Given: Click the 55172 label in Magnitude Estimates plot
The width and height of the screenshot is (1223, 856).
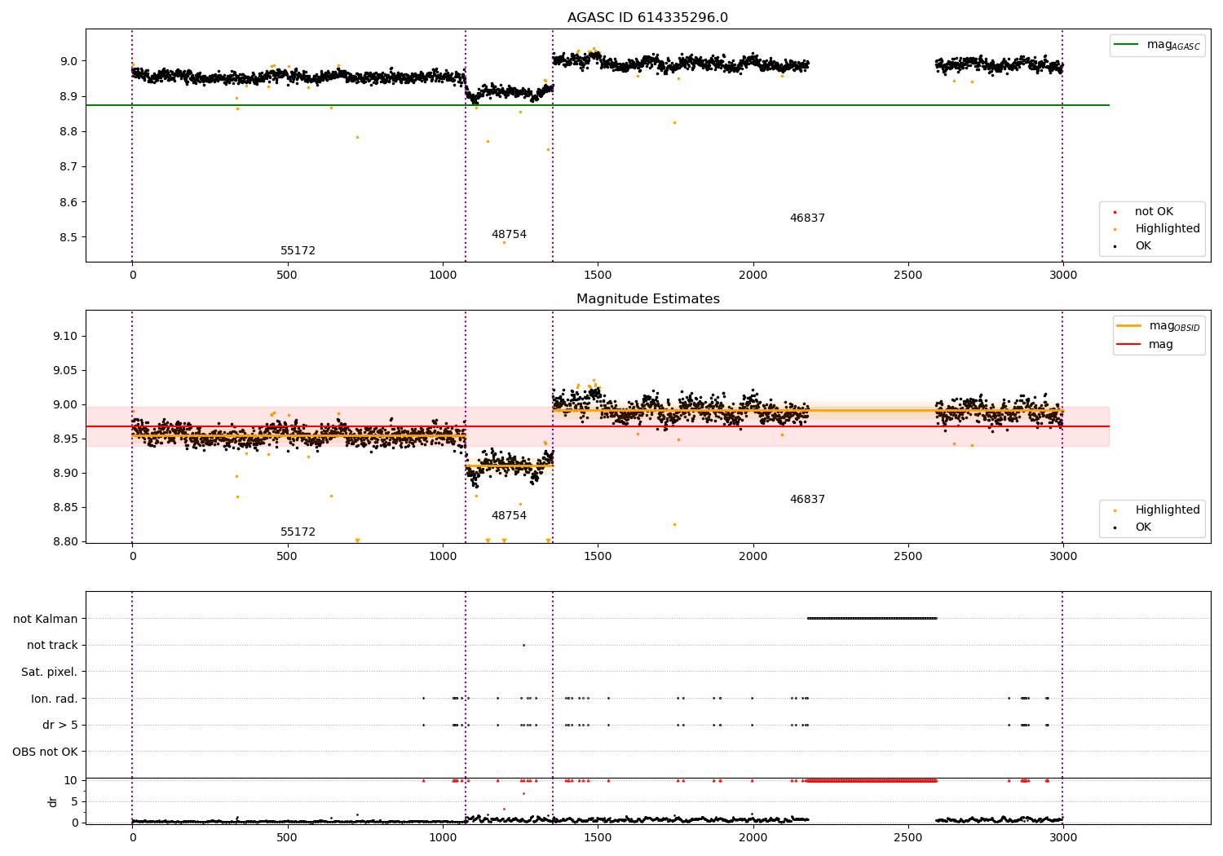Looking at the screenshot, I should tap(298, 532).
